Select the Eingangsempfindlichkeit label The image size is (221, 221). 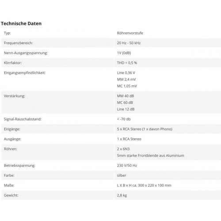tap(25, 73)
